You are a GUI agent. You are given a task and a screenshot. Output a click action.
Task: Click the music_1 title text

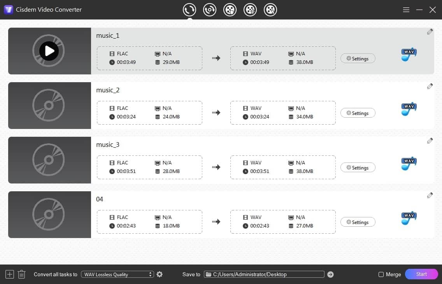108,35
